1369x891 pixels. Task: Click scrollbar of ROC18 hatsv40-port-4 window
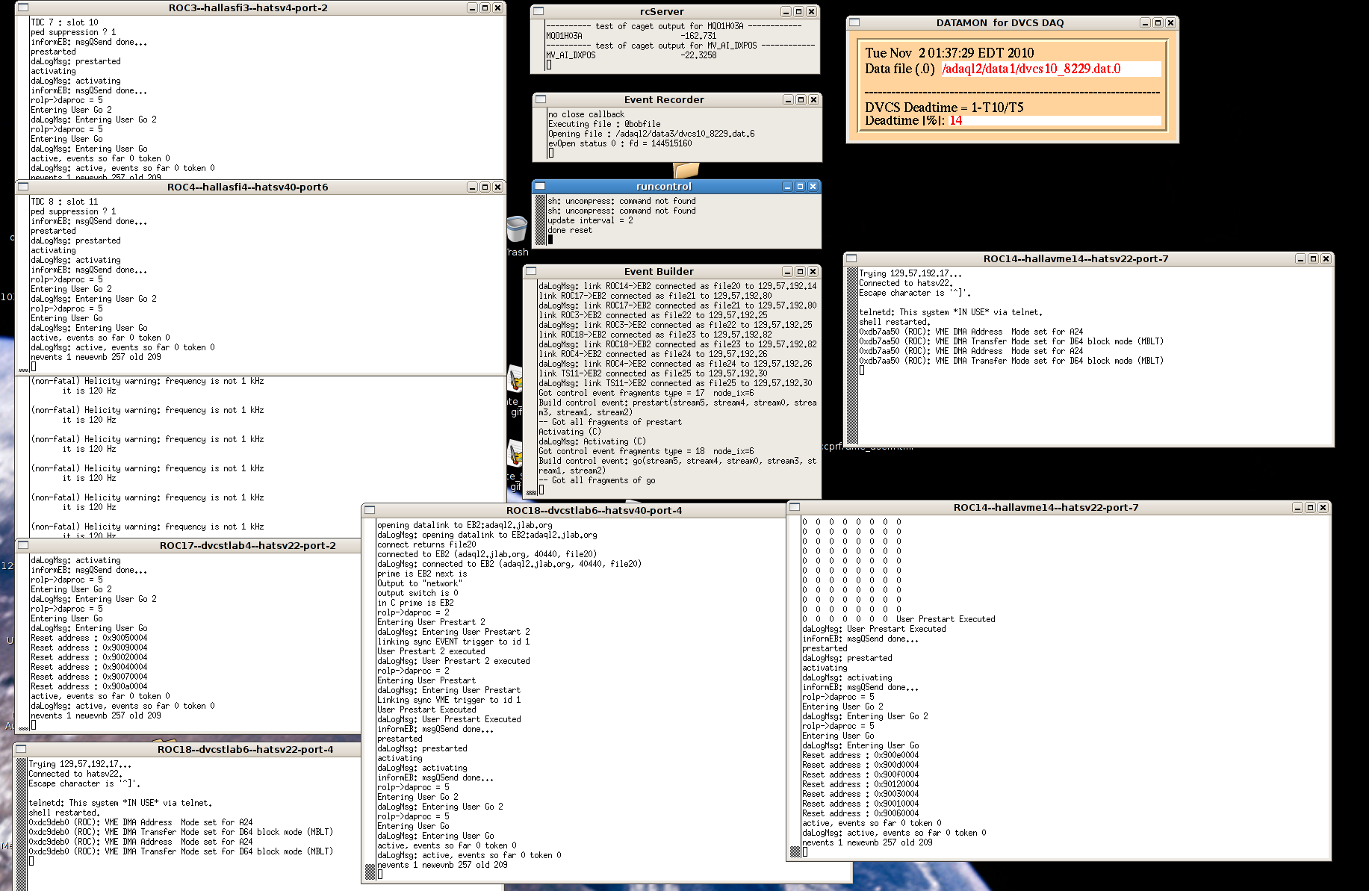[370, 699]
